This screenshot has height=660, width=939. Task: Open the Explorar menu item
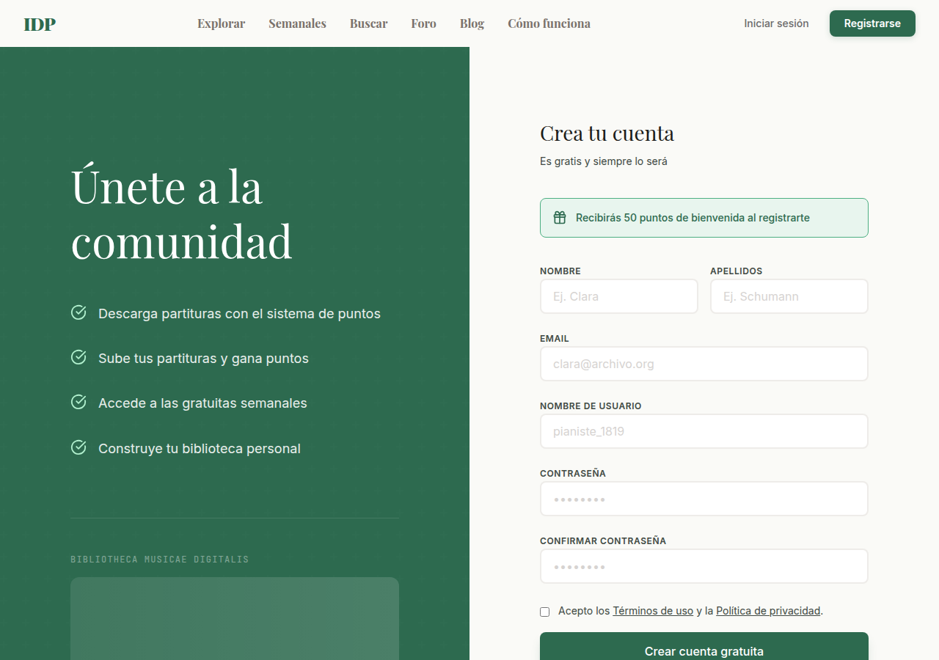pos(221,23)
